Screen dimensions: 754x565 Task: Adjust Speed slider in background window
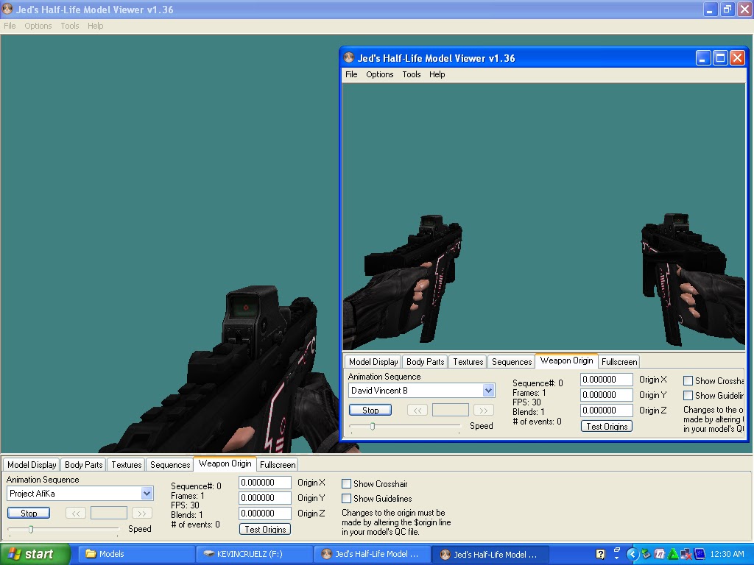31,529
